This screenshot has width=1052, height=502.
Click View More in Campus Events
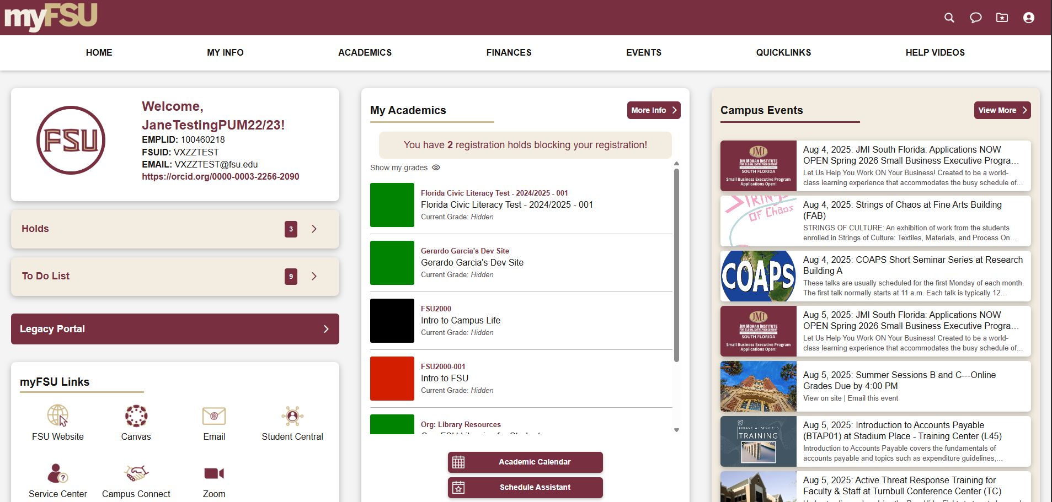(1002, 110)
